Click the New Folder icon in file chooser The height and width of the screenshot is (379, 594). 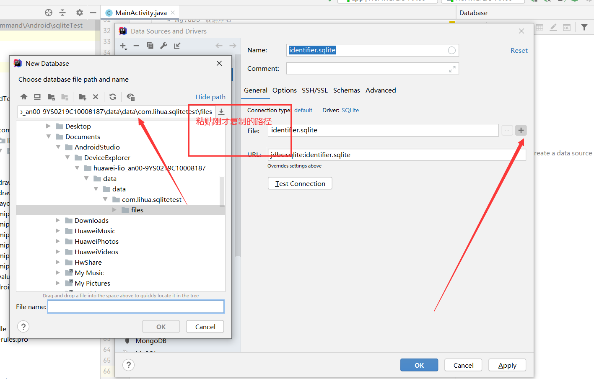point(82,97)
